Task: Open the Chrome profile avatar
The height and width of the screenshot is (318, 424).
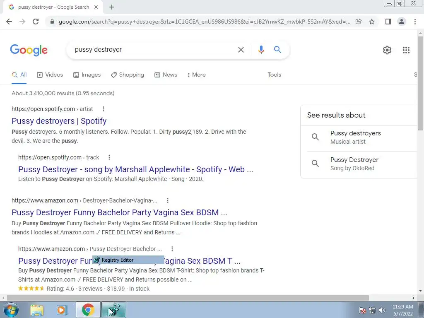Action: click(402, 22)
